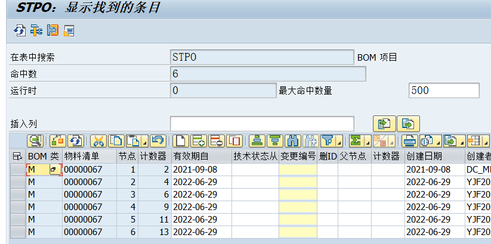Click the first insert column button with green arrow

coord(385,124)
